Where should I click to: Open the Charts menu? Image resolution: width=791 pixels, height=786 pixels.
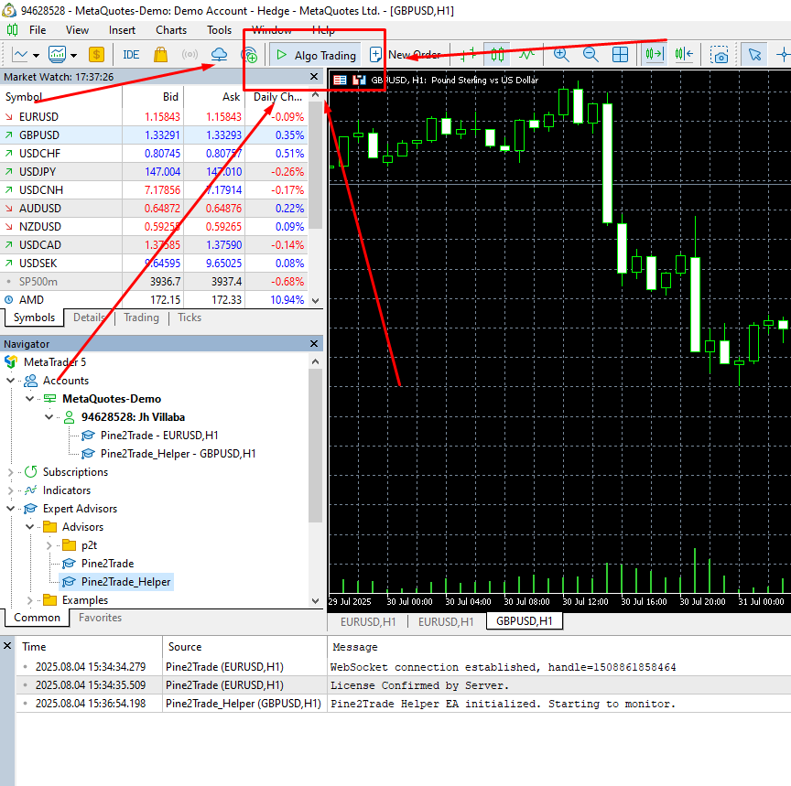pos(170,29)
